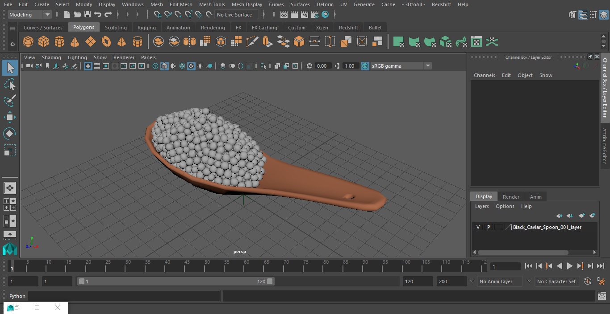Create a polygon pipe from shelf
This screenshot has height=314, width=610.
(x=138, y=42)
